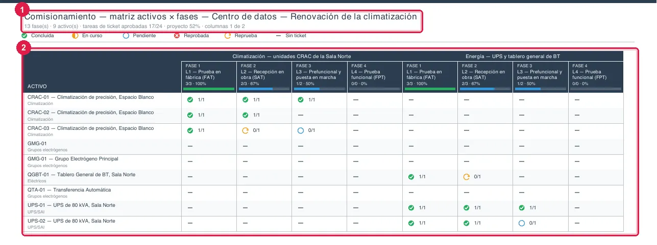
Task: Click the subtitle showing 13 fase(s) 9 activo(s)
Action: pos(134,26)
